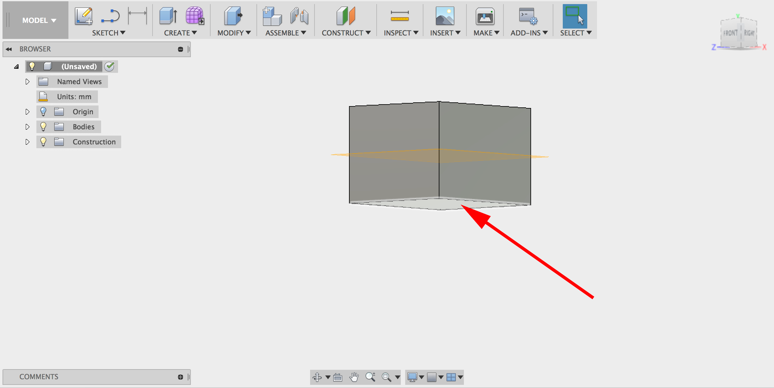
Task: Click the New Component icon
Action: tap(272, 16)
